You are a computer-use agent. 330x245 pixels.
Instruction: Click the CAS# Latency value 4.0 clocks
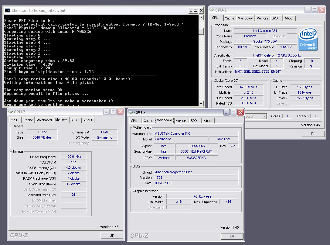click(73, 168)
